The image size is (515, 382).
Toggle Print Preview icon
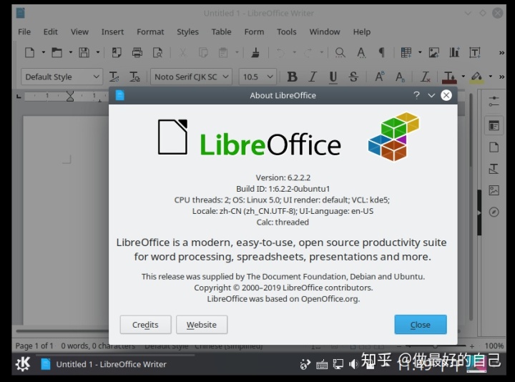click(x=157, y=52)
